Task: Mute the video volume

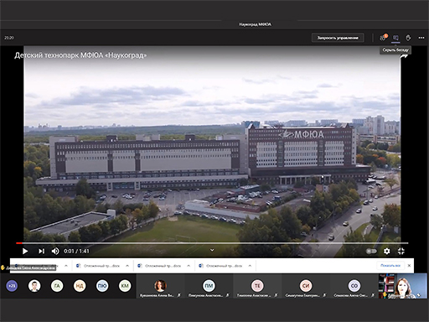Action: 55,251
